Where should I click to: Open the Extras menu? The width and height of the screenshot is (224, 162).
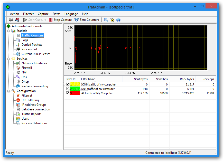pos(57,14)
